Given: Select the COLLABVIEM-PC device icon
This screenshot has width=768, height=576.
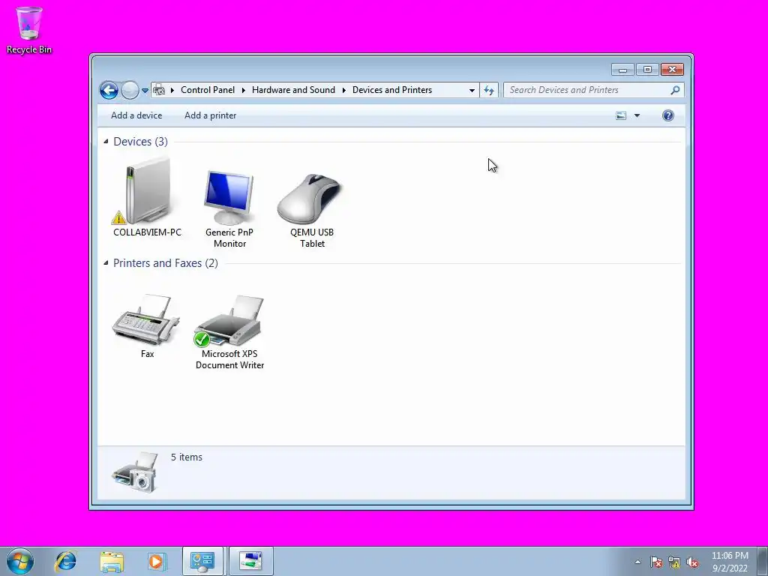Looking at the screenshot, I should [x=147, y=191].
